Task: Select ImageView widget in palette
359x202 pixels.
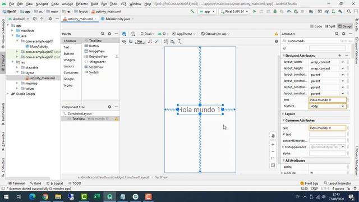Action: point(96,51)
